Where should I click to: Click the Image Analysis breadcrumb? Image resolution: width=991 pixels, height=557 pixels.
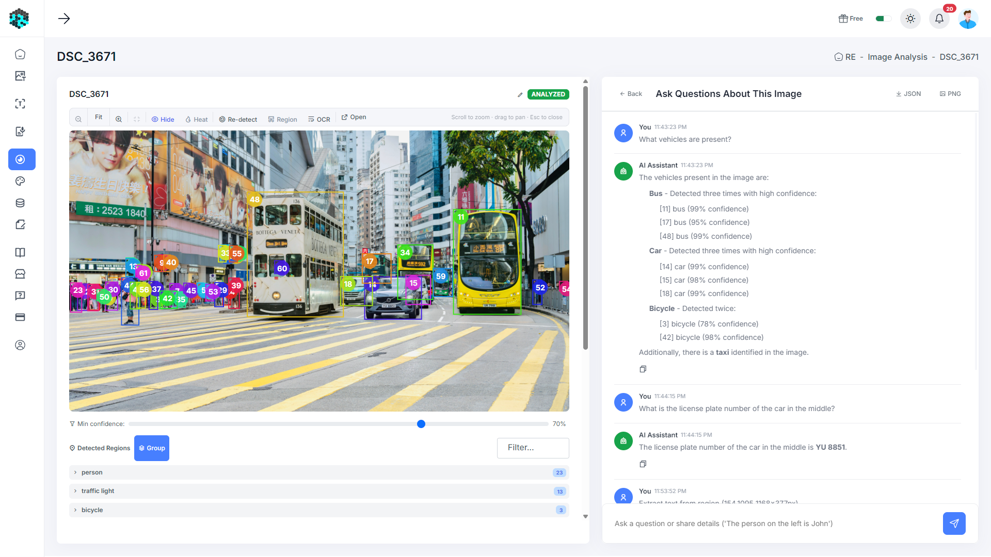coord(898,57)
